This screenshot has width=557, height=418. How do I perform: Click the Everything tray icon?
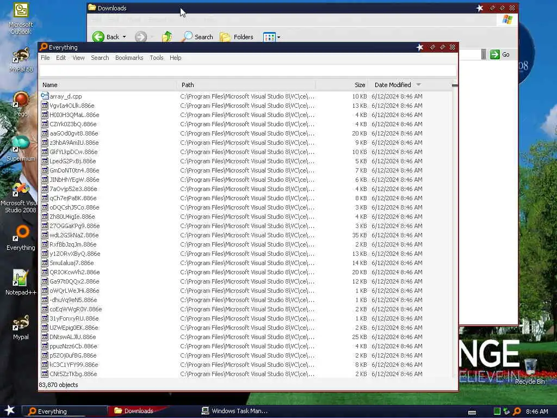(517, 411)
